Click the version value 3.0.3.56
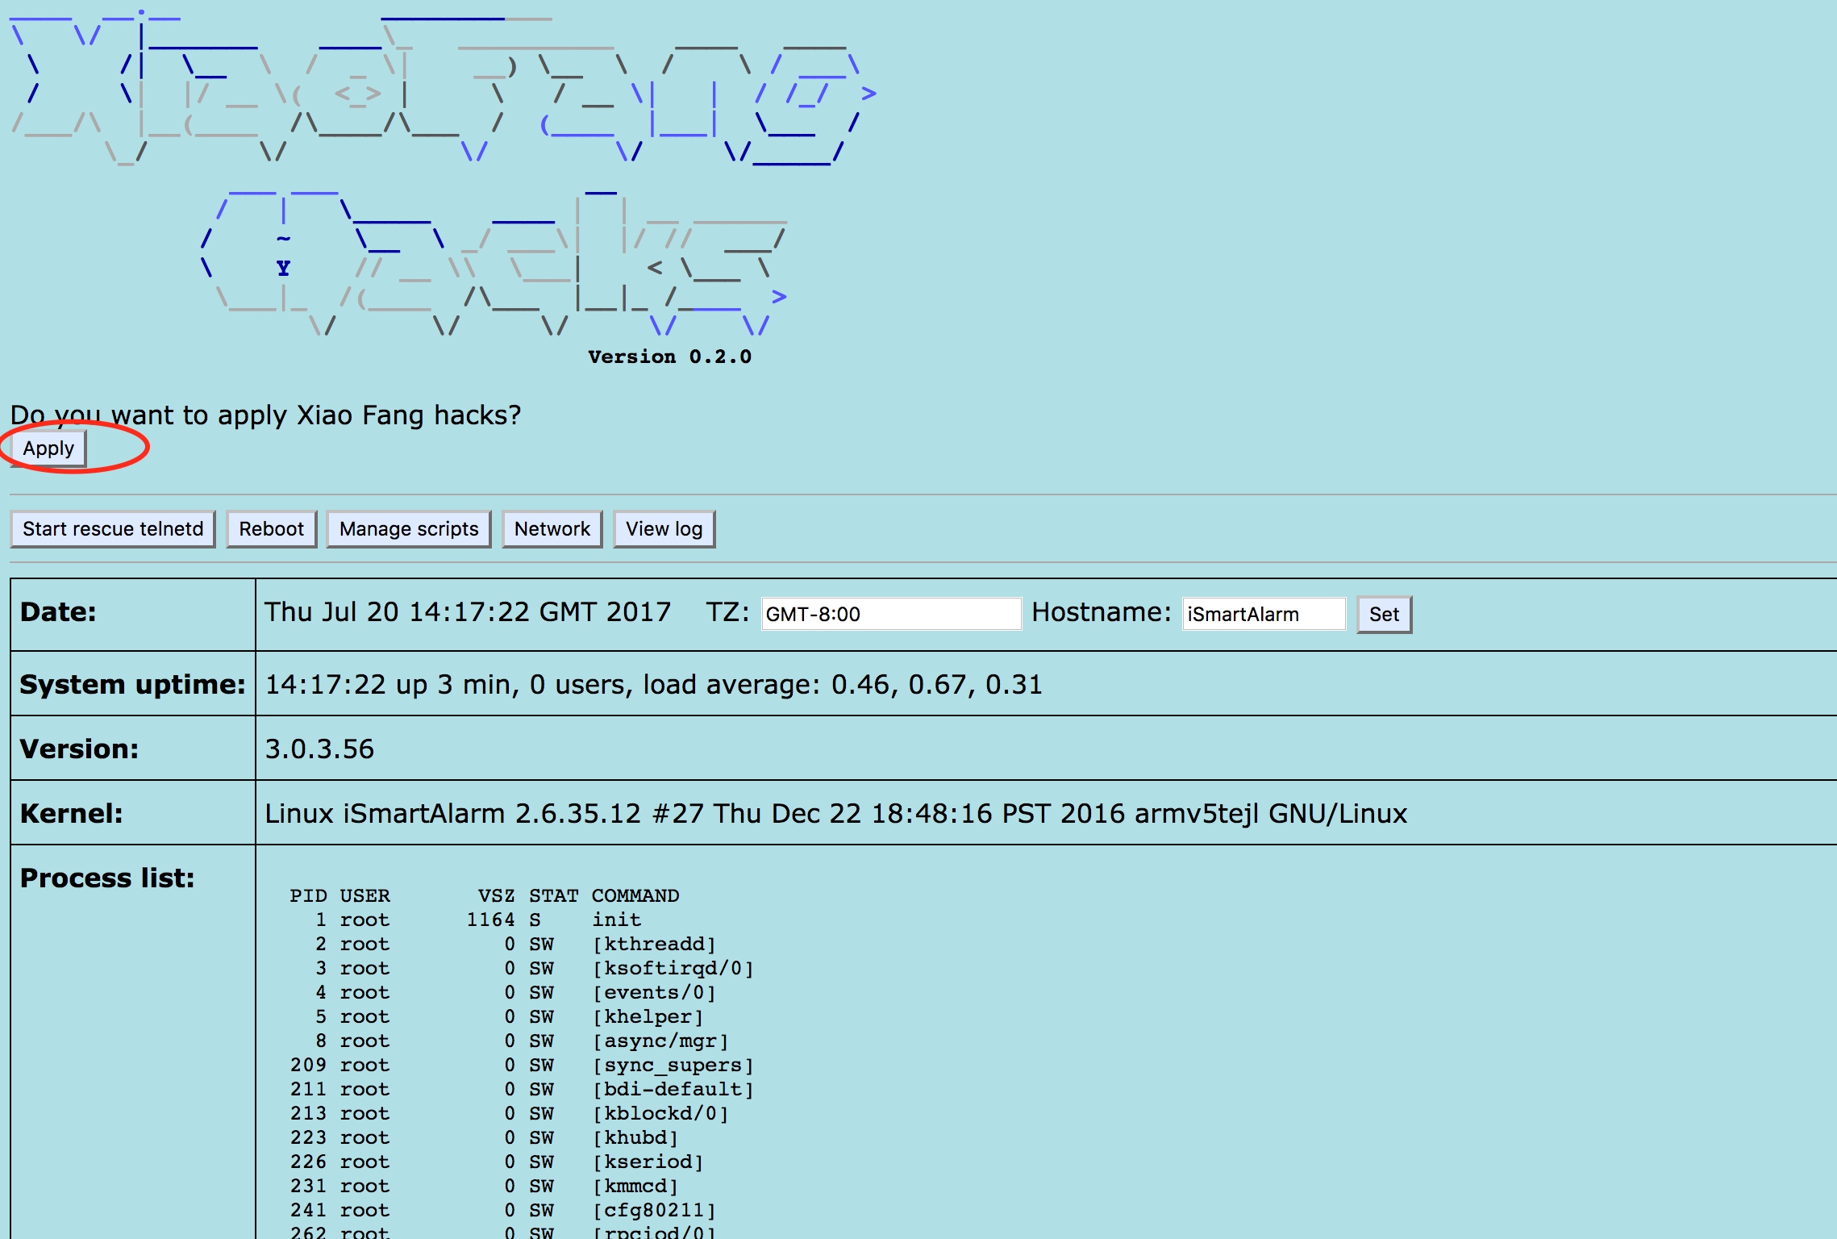Viewport: 1837px width, 1239px height. (x=319, y=749)
